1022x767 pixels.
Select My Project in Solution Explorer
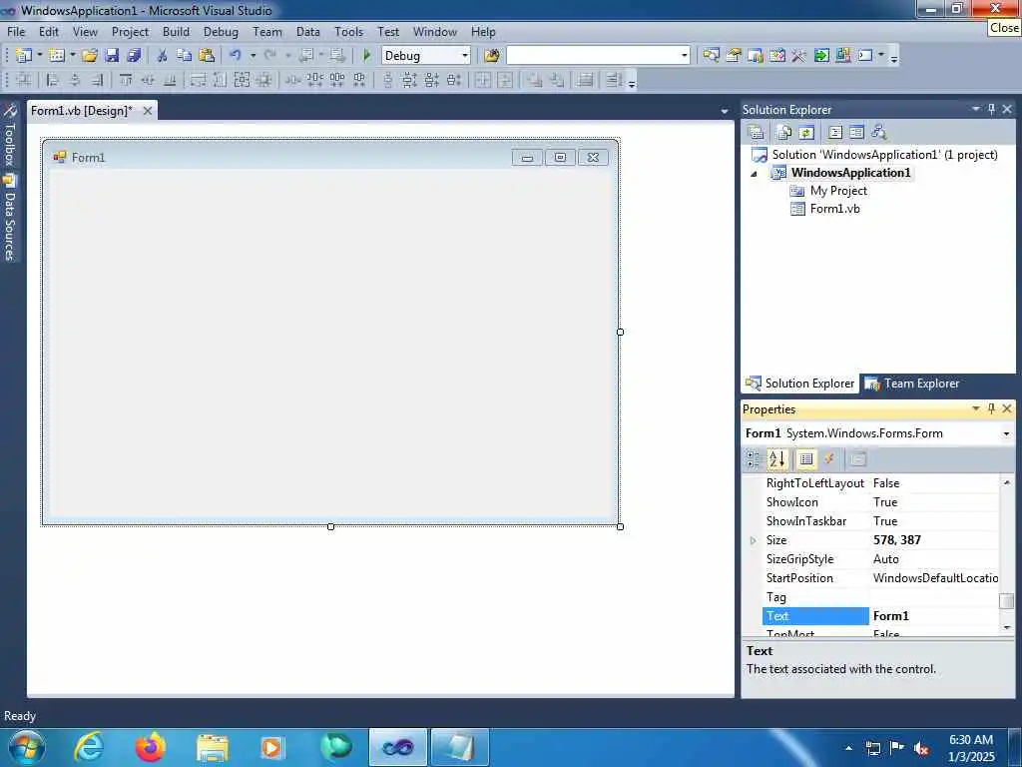click(x=838, y=191)
